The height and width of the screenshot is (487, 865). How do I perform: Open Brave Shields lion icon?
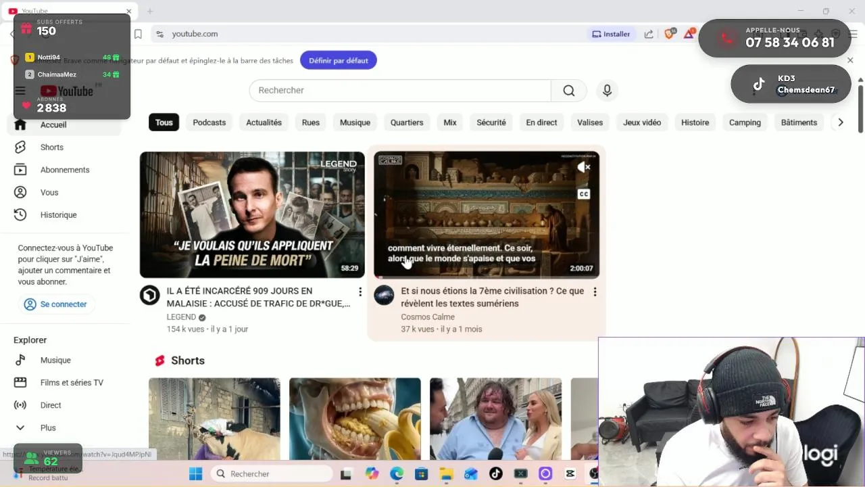(x=670, y=34)
